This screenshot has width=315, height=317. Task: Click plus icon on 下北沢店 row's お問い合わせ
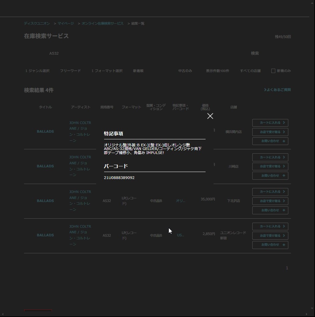[x=284, y=210]
